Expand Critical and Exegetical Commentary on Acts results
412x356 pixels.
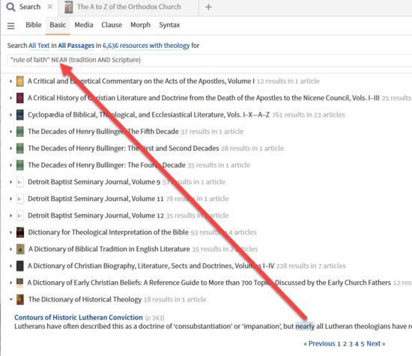[x=10, y=81]
